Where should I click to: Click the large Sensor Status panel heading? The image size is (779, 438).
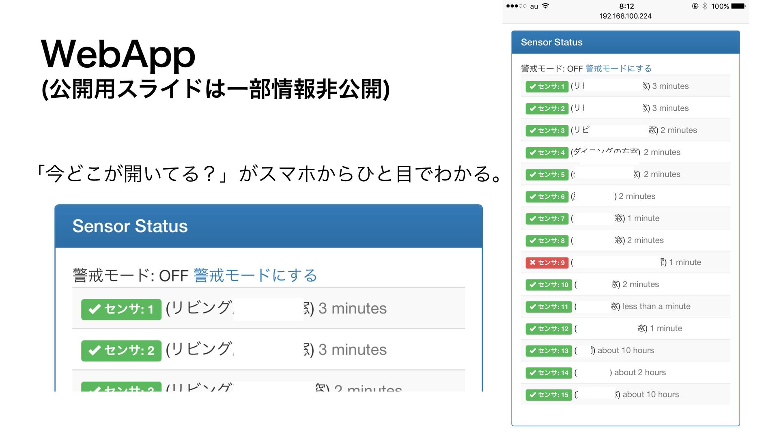click(x=130, y=226)
